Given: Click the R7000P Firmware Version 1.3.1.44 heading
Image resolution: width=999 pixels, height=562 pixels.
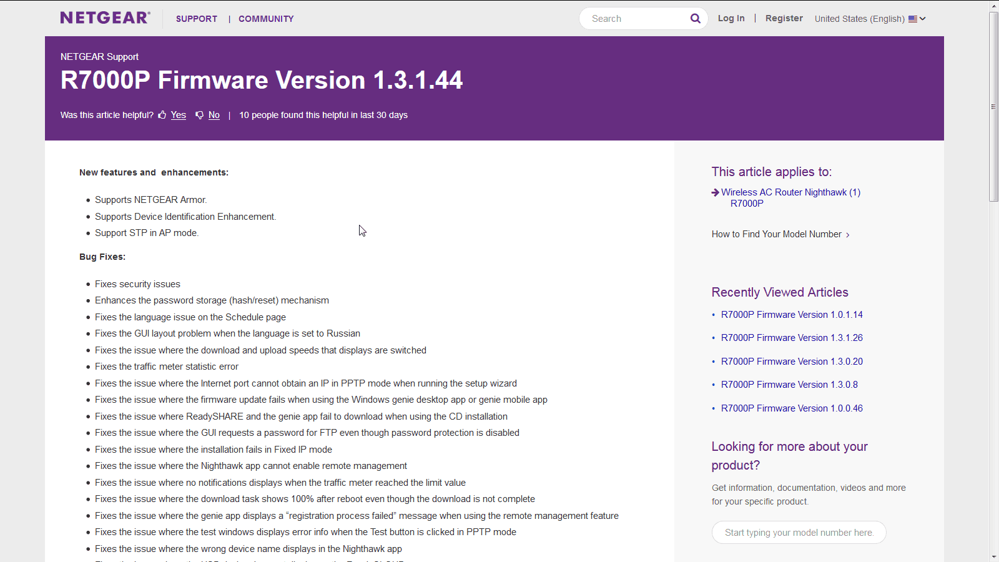Looking at the screenshot, I should (x=262, y=80).
